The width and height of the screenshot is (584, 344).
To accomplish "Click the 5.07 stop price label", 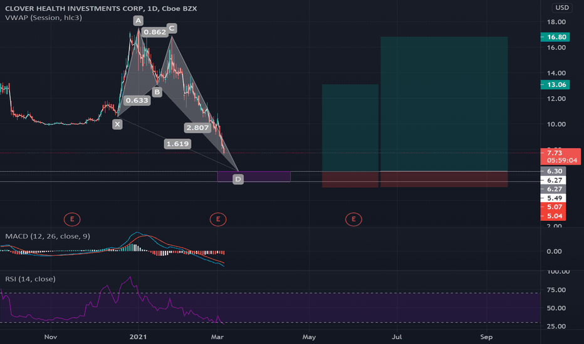I will (x=553, y=207).
